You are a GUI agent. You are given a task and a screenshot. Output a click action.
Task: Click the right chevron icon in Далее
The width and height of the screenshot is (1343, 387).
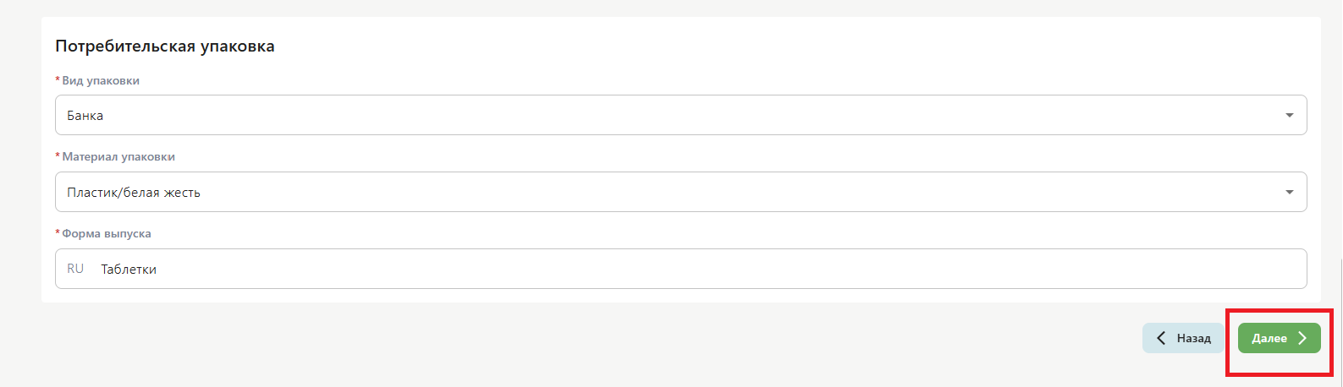tap(1302, 338)
